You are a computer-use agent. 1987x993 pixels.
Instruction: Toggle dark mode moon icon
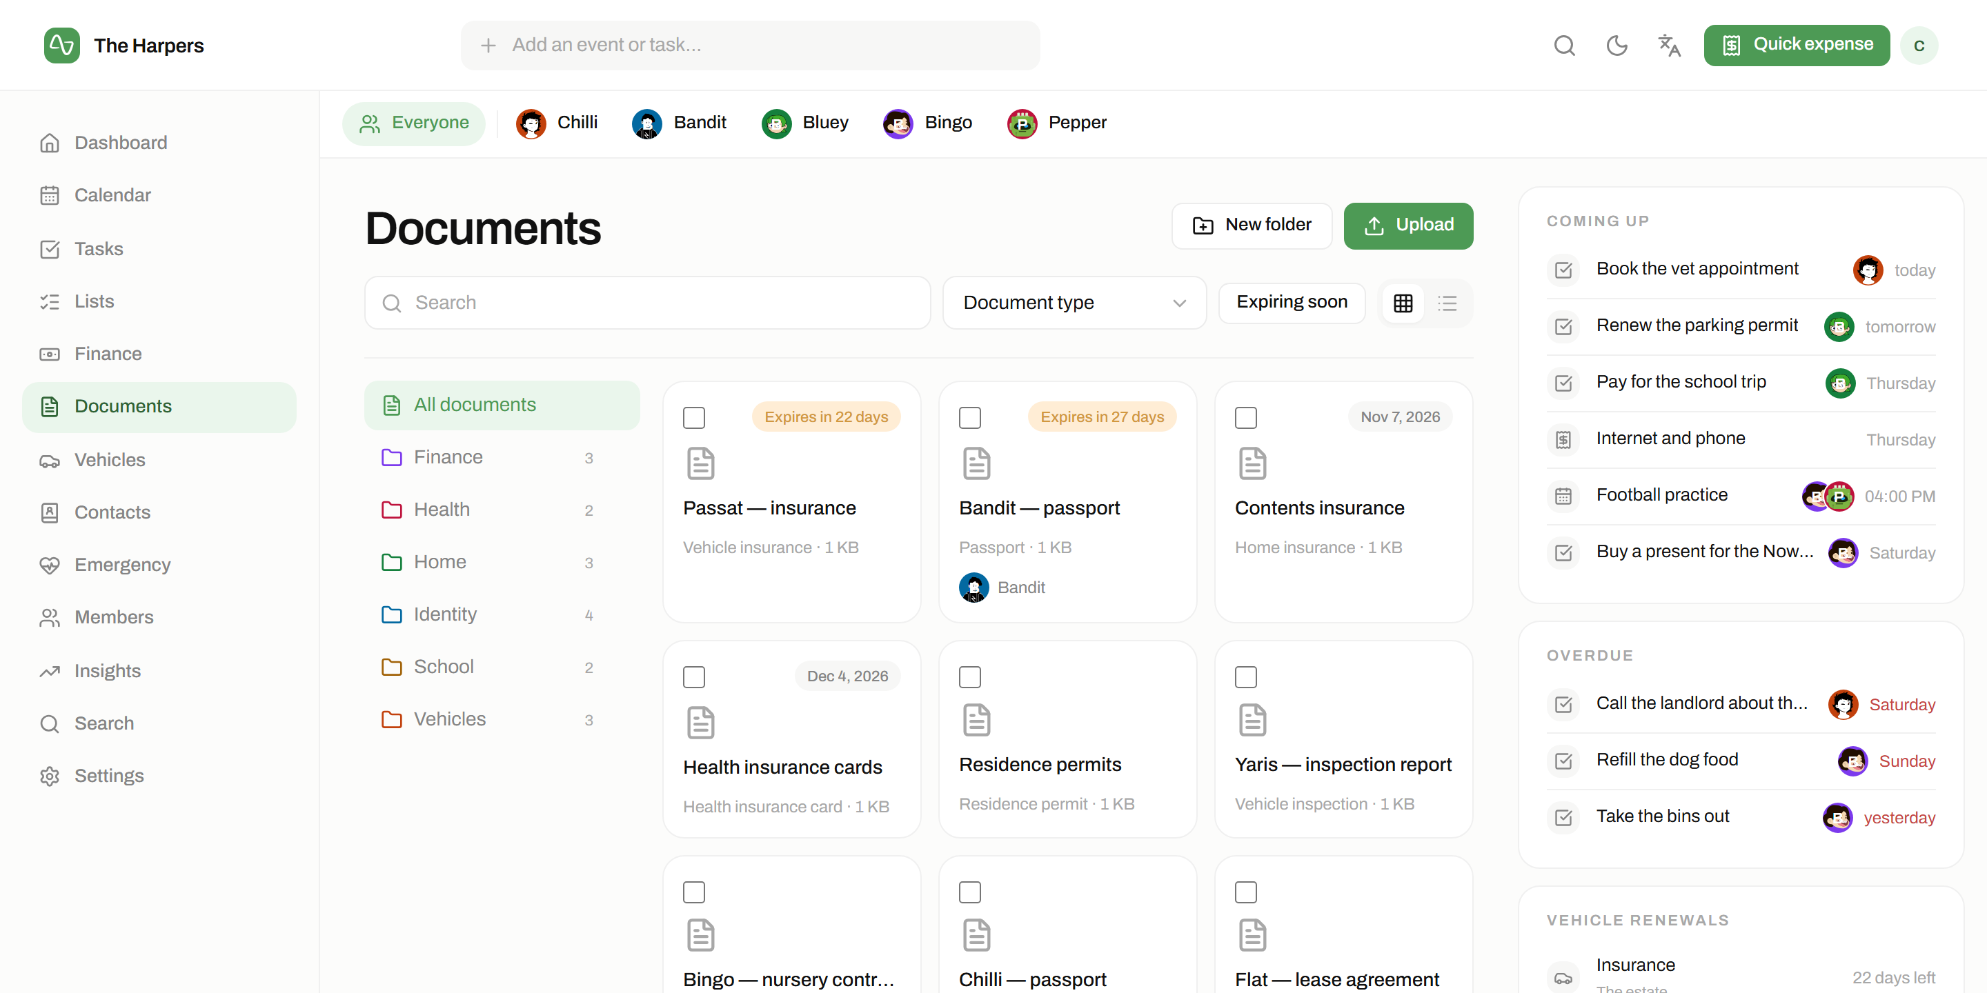(x=1616, y=46)
